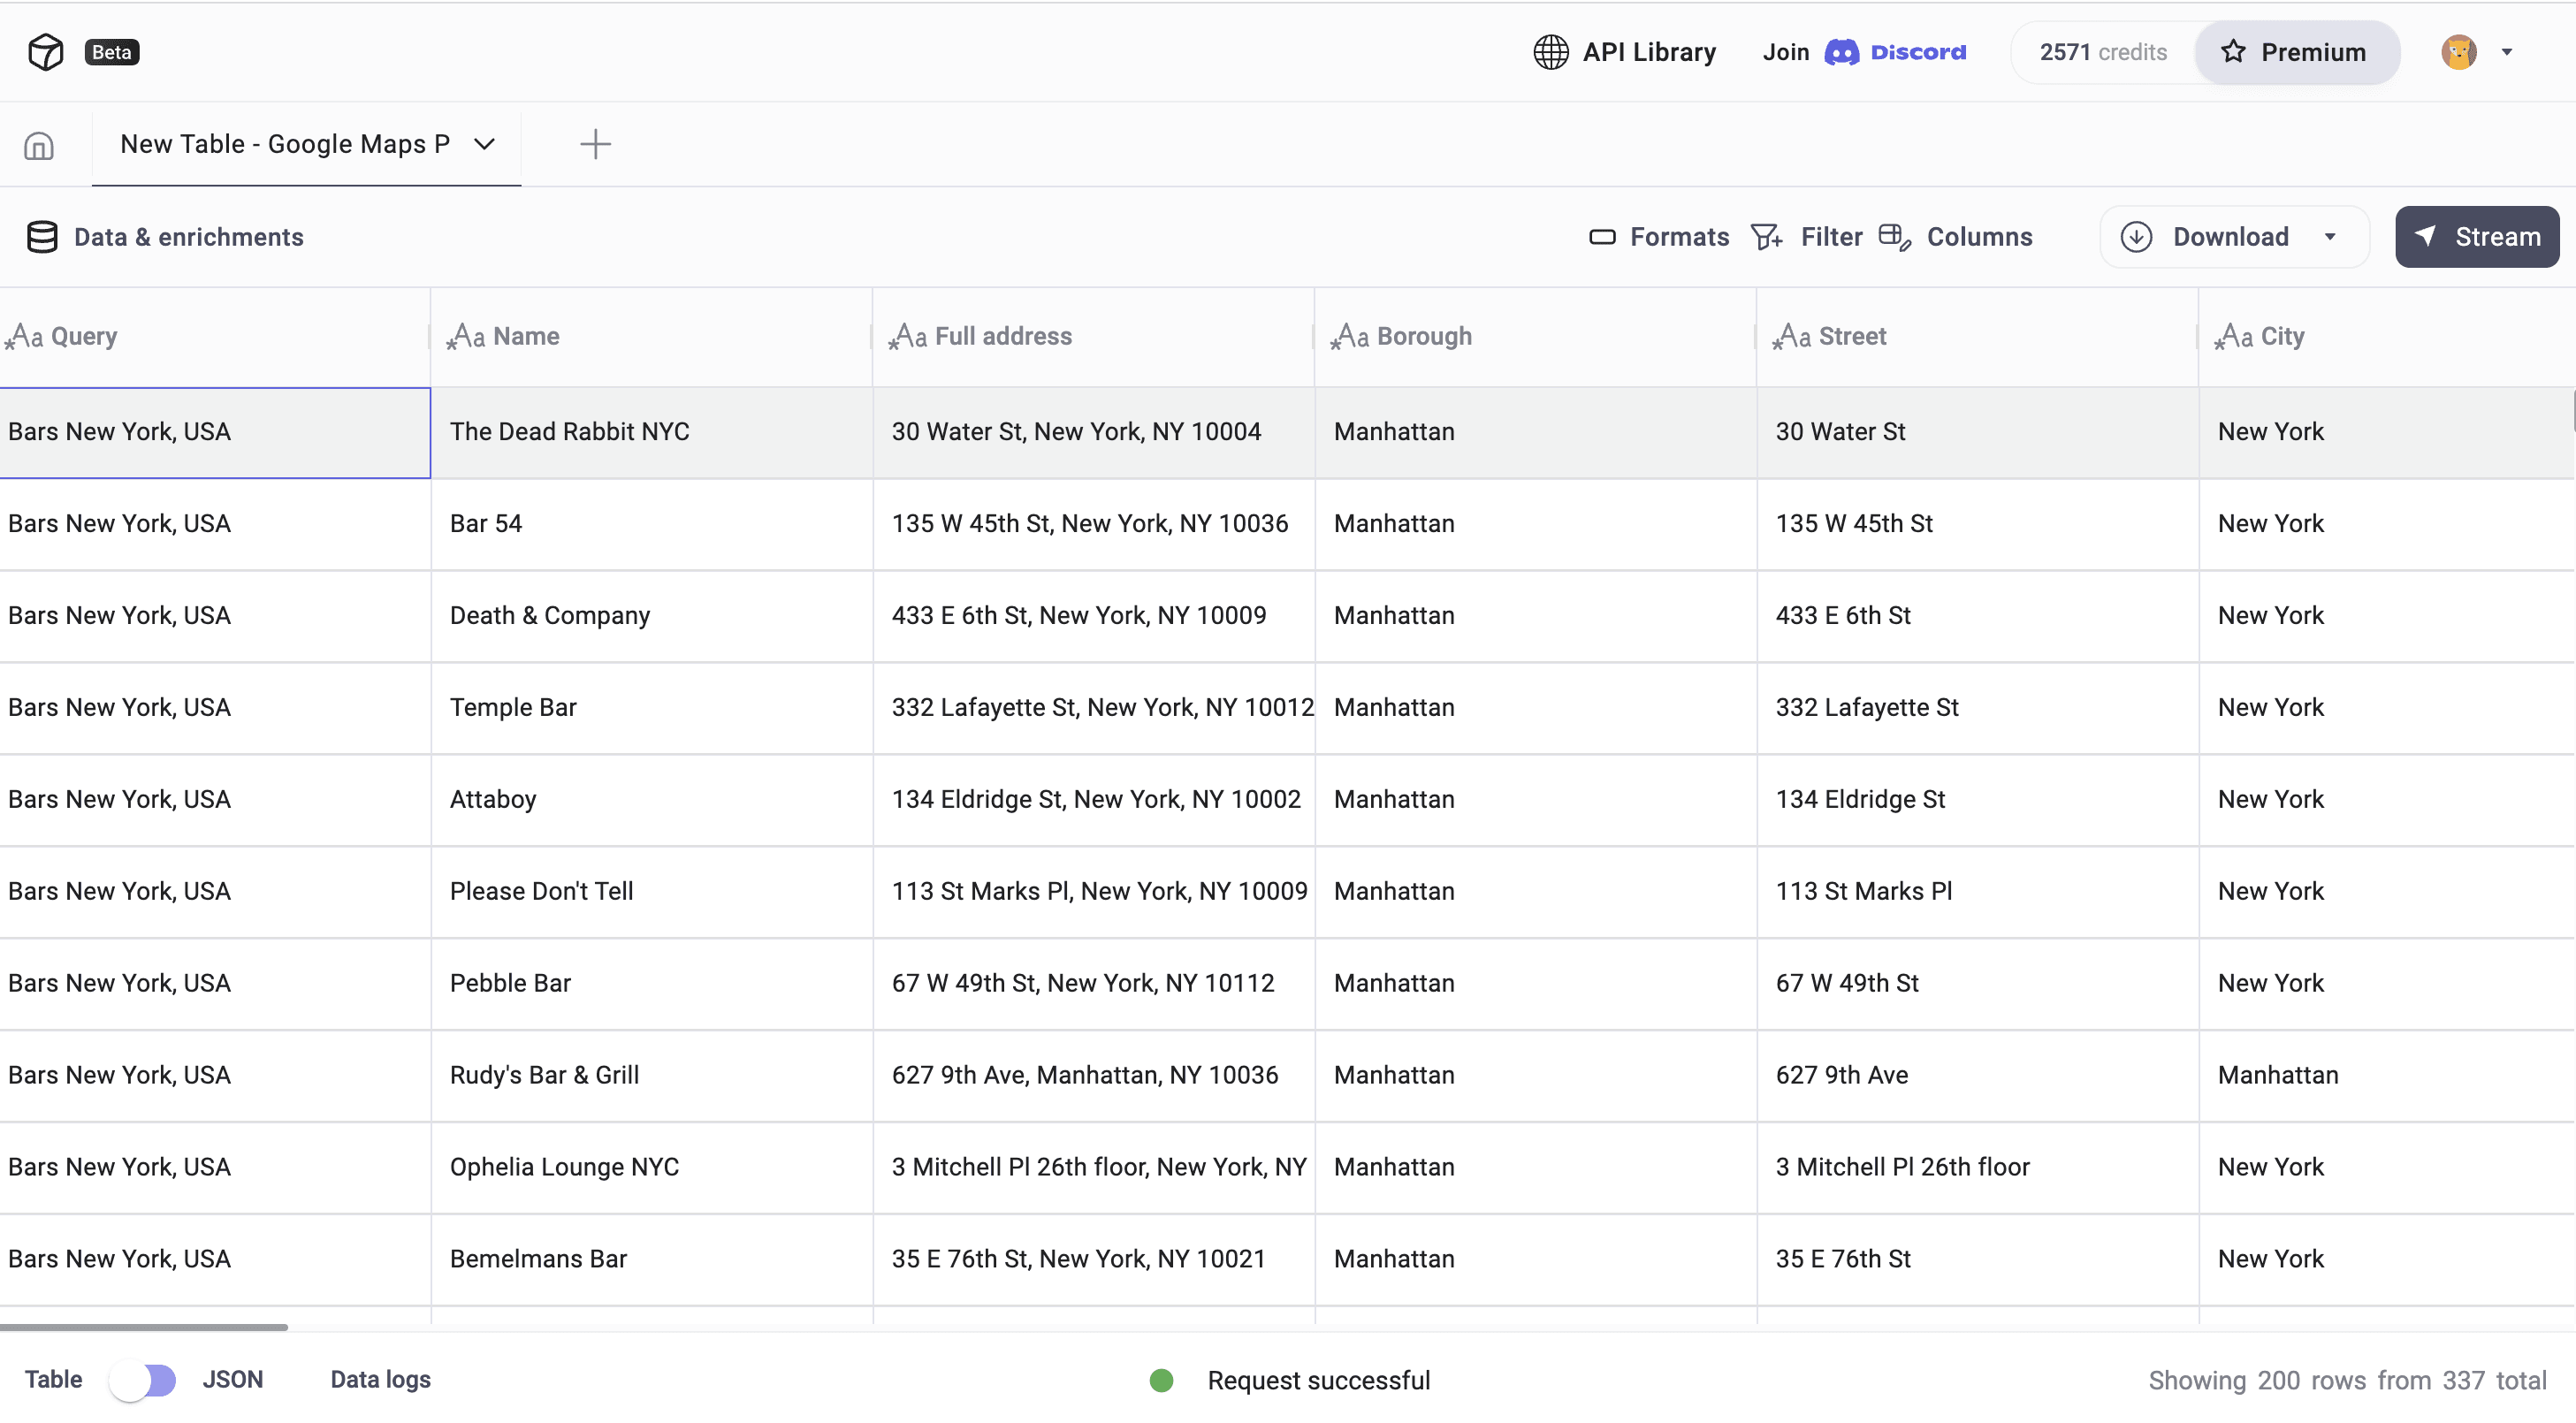This screenshot has height=1423, width=2576.
Task: Click the horizontal table scrollbar
Action: click(x=144, y=1327)
